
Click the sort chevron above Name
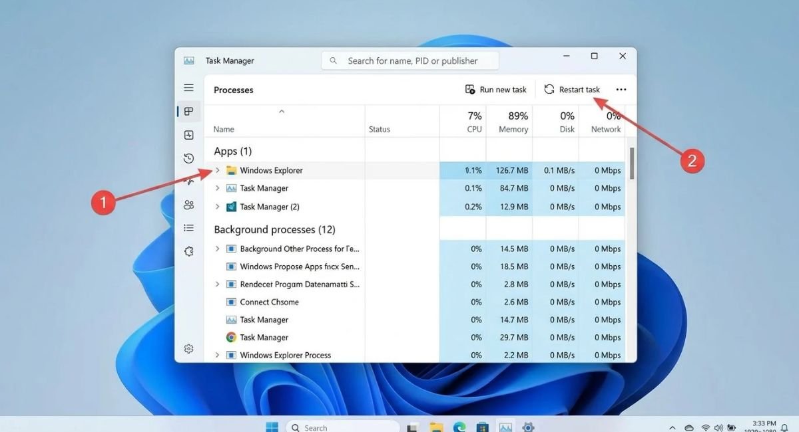[x=282, y=112]
